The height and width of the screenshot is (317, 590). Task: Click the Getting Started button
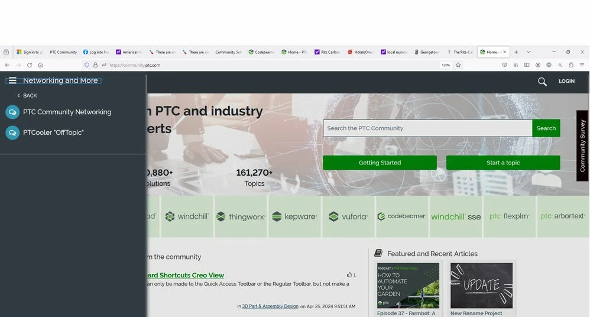[x=380, y=163]
